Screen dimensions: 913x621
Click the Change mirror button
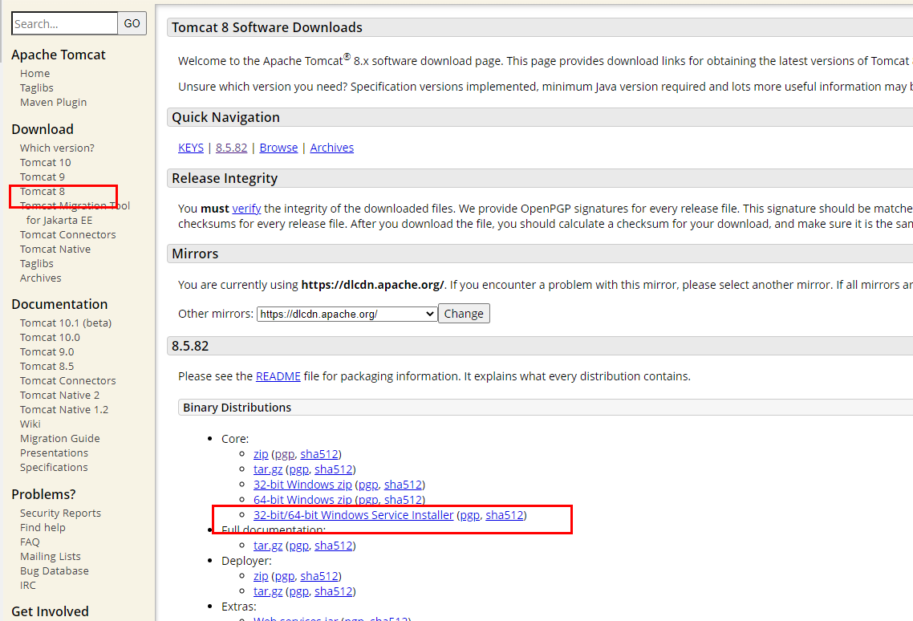click(464, 314)
